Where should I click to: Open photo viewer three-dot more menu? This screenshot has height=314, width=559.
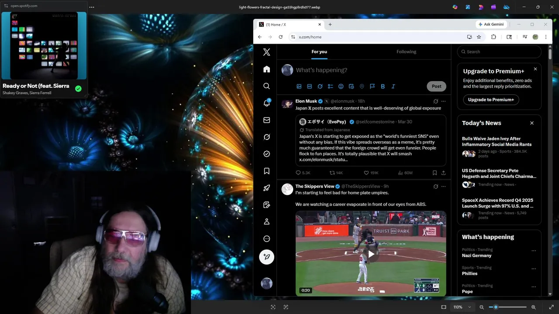point(91,7)
